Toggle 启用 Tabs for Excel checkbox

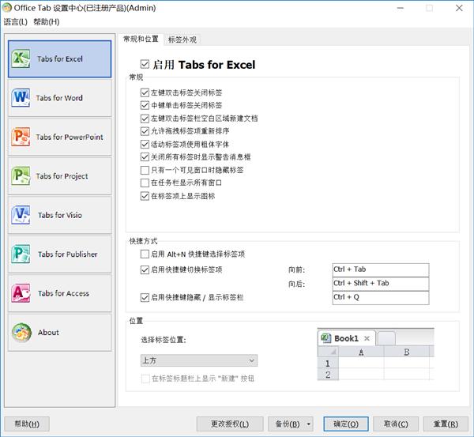tap(145, 64)
